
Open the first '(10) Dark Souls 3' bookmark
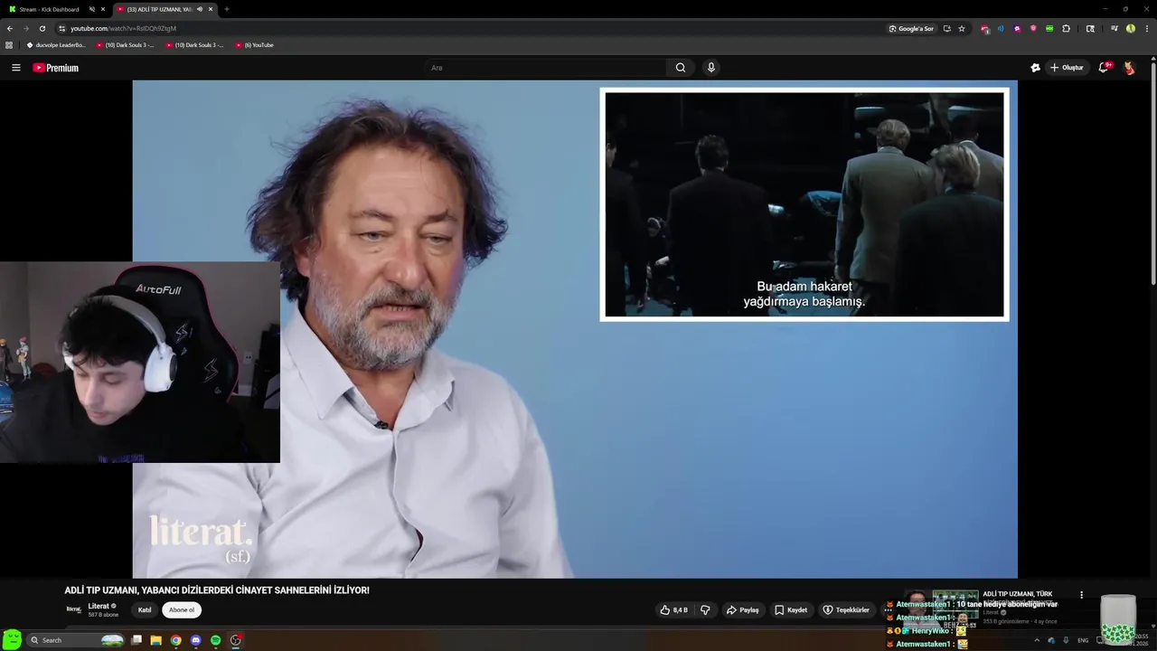coord(126,44)
